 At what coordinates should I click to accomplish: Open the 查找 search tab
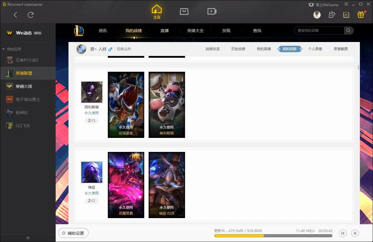[257, 31]
